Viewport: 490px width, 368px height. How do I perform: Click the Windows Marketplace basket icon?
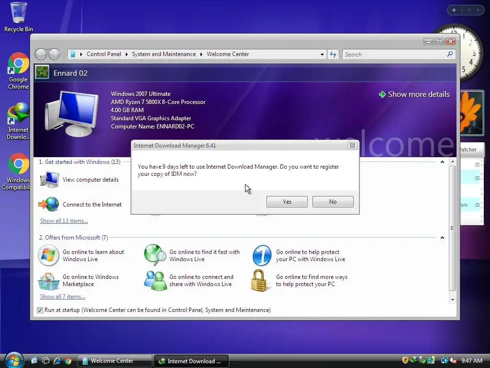pos(48,281)
